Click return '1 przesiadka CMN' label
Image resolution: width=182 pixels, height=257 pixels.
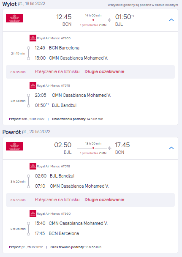[93, 153]
